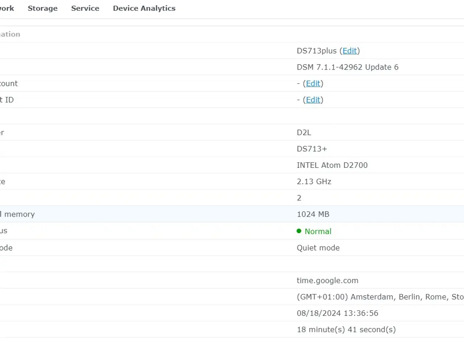Switch to the Storage tab
This screenshot has width=464, height=348.
pos(42,8)
